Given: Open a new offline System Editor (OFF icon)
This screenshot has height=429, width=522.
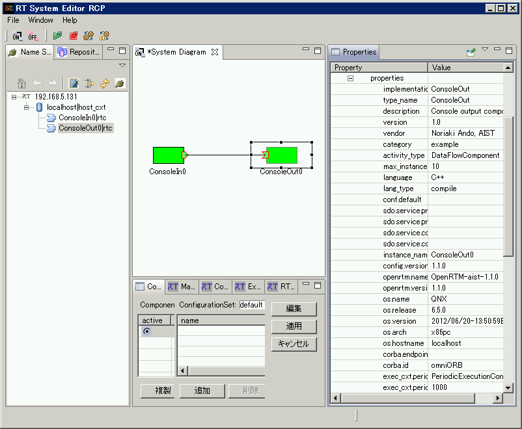Looking at the screenshot, I should [33, 36].
